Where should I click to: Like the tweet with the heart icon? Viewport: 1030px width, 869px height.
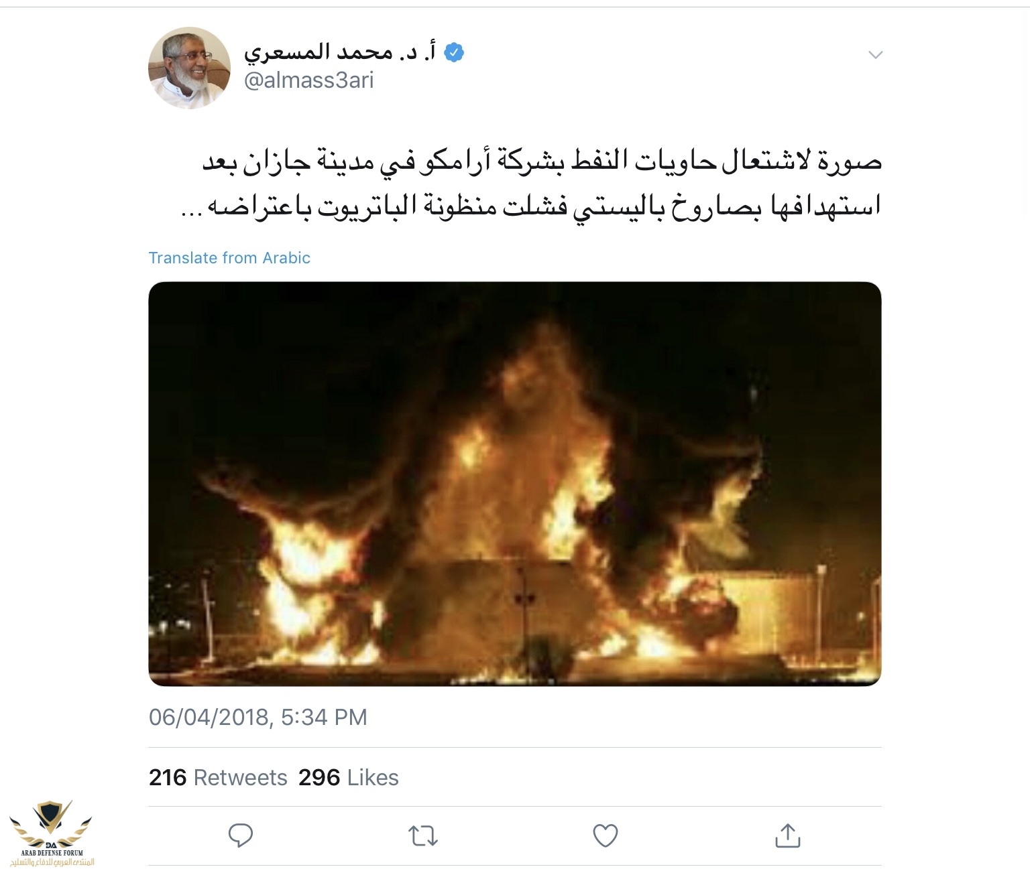coord(606,835)
